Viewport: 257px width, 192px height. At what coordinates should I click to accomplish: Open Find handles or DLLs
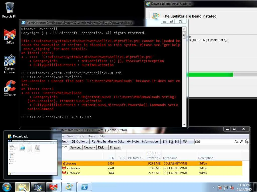coord(108,141)
